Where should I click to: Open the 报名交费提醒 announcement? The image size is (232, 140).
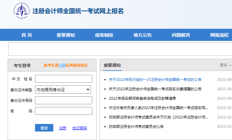[x=155, y=89]
